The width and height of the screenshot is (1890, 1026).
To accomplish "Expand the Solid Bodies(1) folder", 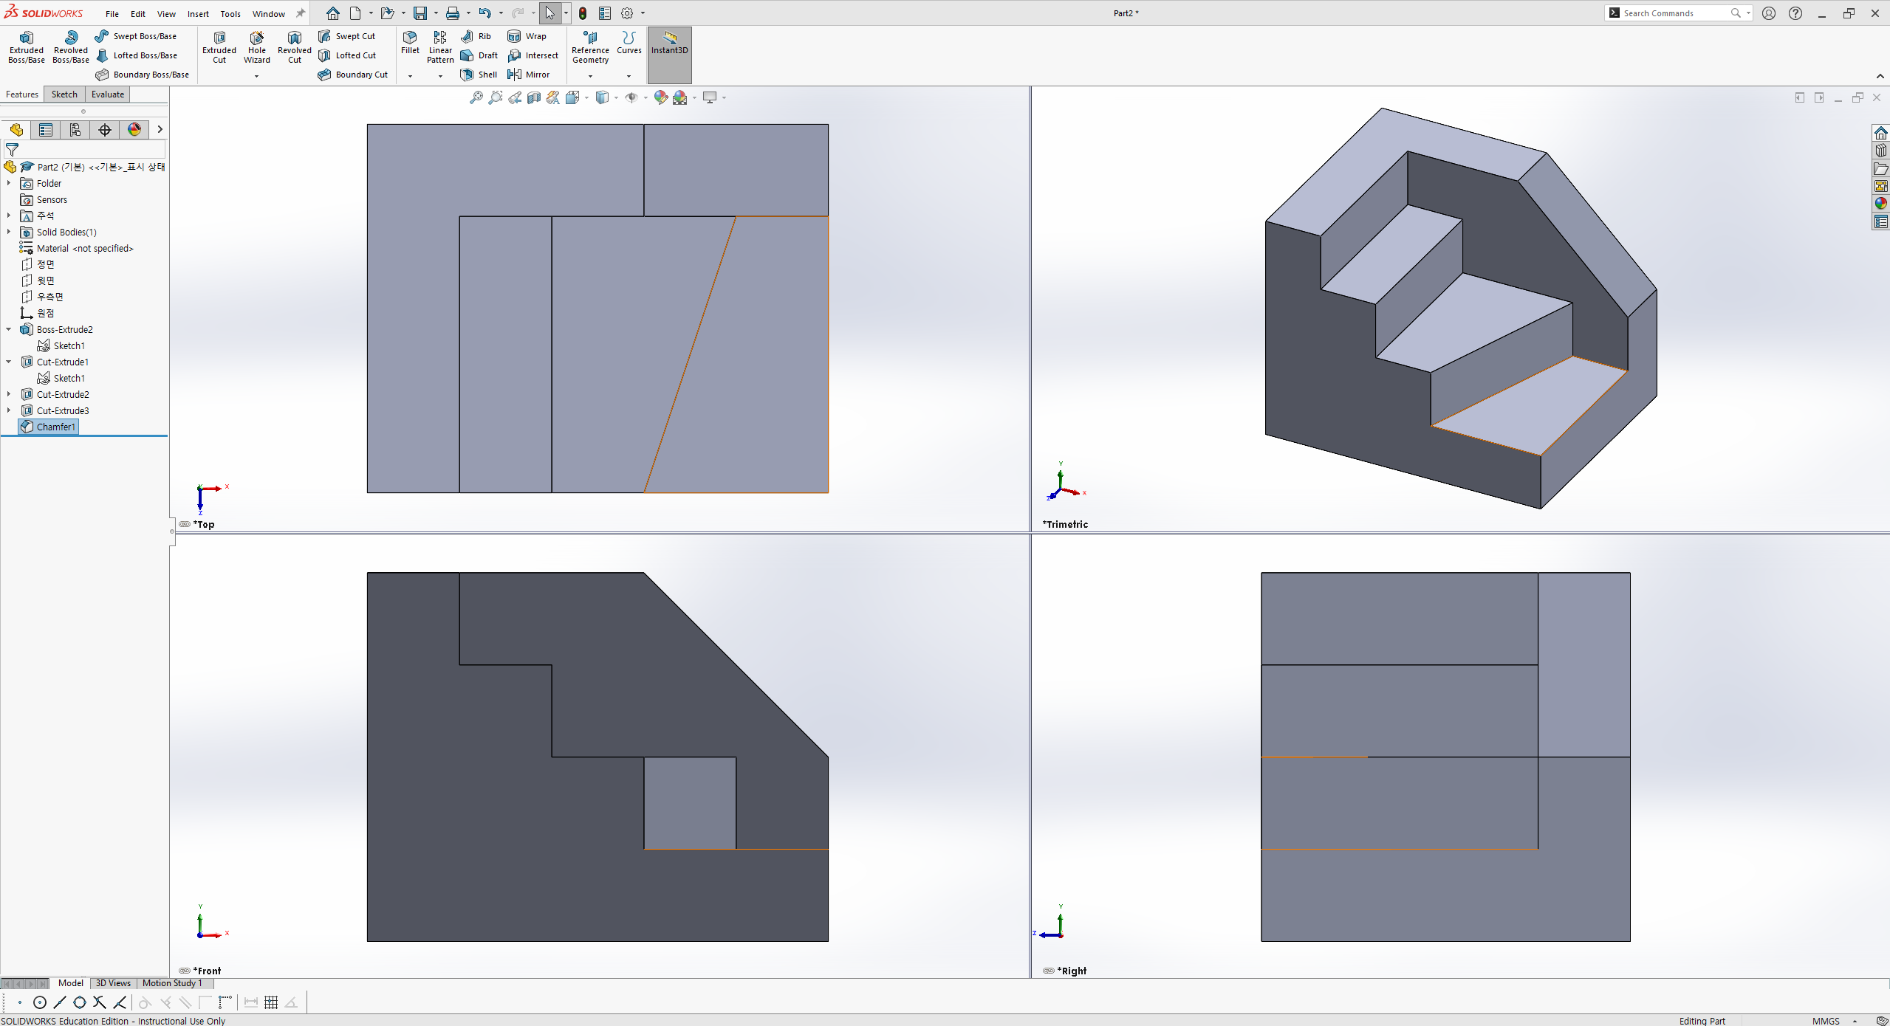I will point(9,232).
